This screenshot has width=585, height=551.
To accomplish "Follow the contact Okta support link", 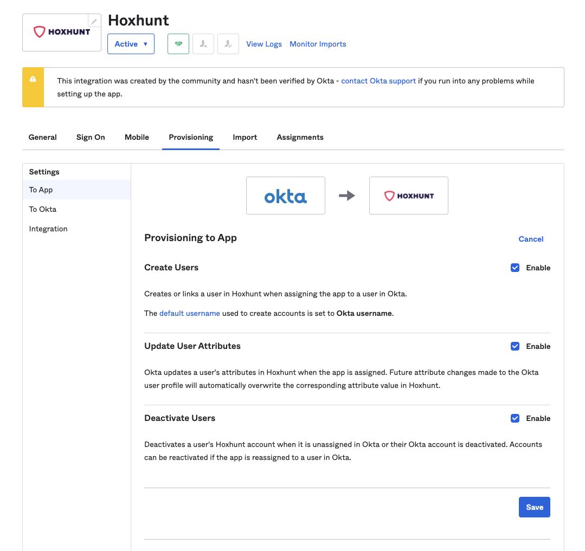I will coord(378,81).
